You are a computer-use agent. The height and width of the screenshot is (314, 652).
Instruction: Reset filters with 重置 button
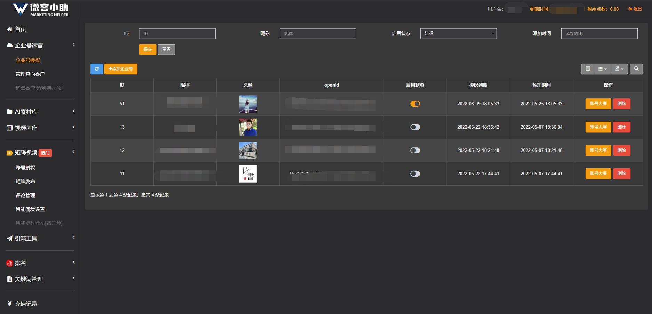click(x=167, y=49)
